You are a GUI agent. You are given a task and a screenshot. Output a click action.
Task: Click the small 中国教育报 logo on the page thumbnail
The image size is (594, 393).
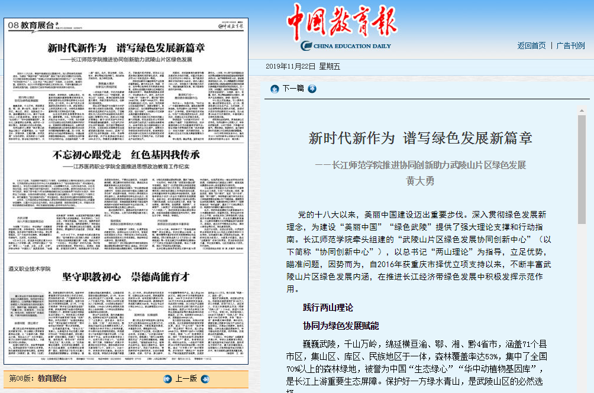(231, 26)
